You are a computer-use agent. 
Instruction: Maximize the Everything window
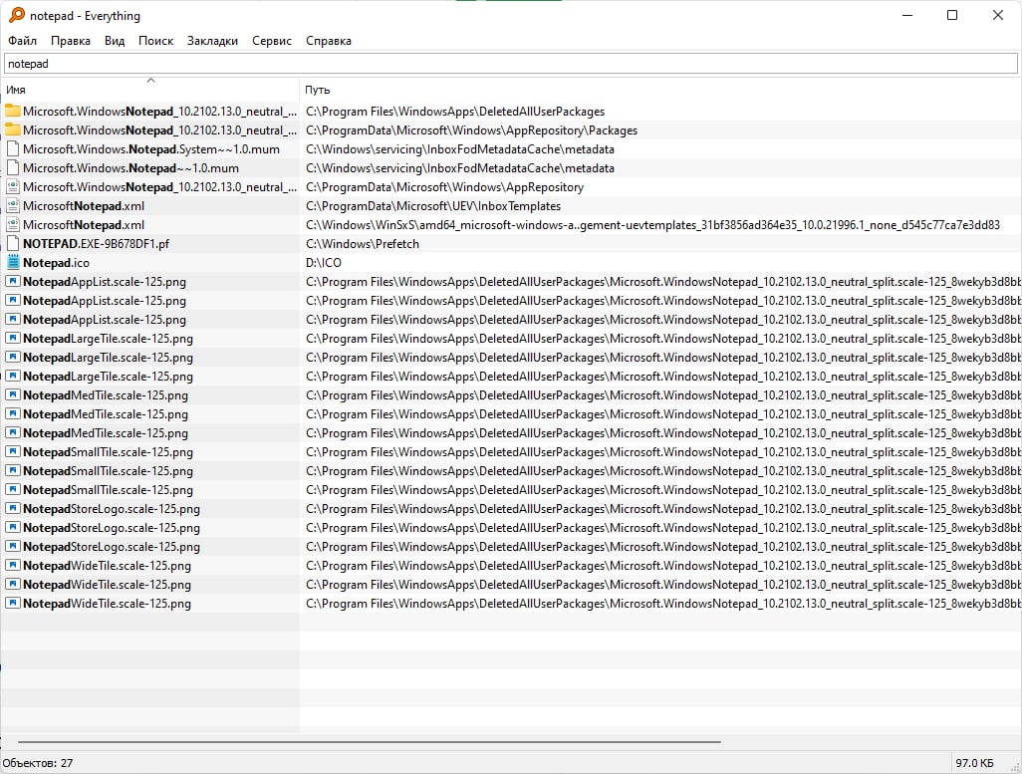tap(952, 15)
